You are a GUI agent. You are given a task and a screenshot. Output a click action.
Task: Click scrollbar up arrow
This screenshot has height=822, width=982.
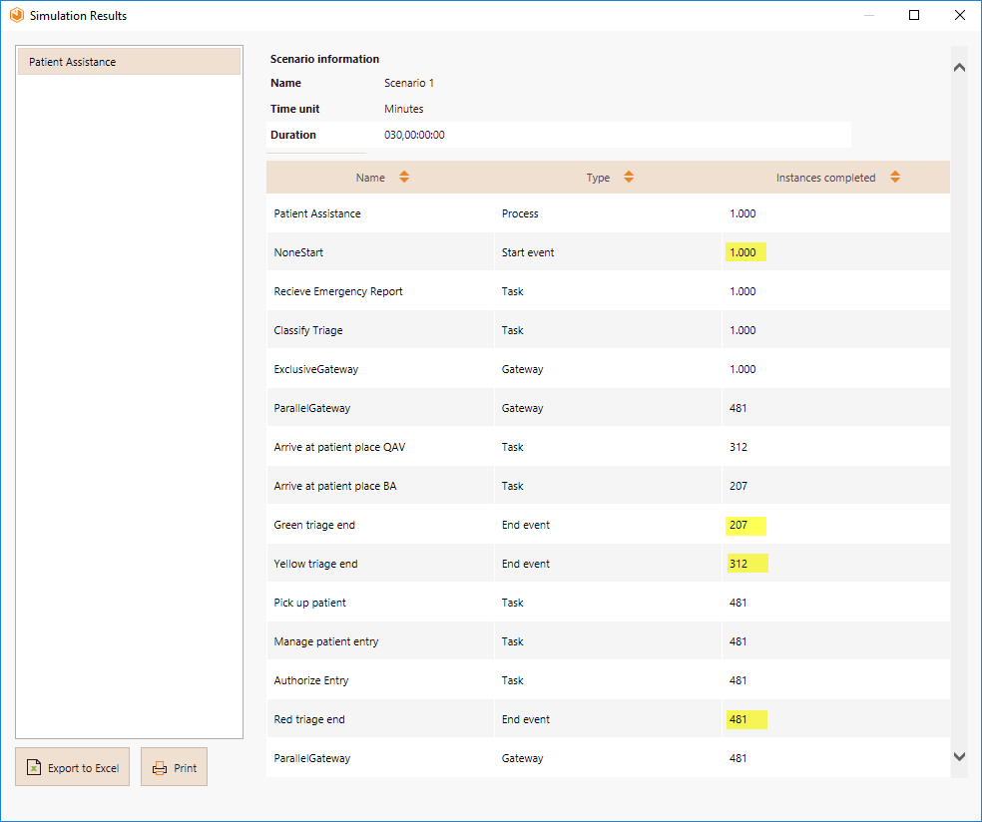point(959,67)
